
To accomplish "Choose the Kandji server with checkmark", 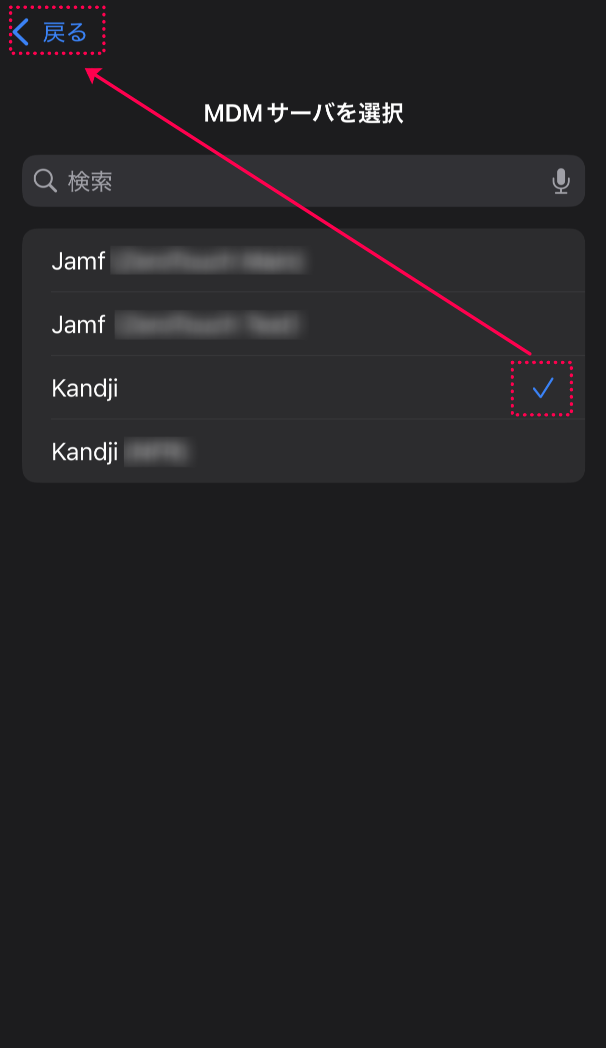I will [x=303, y=388].
